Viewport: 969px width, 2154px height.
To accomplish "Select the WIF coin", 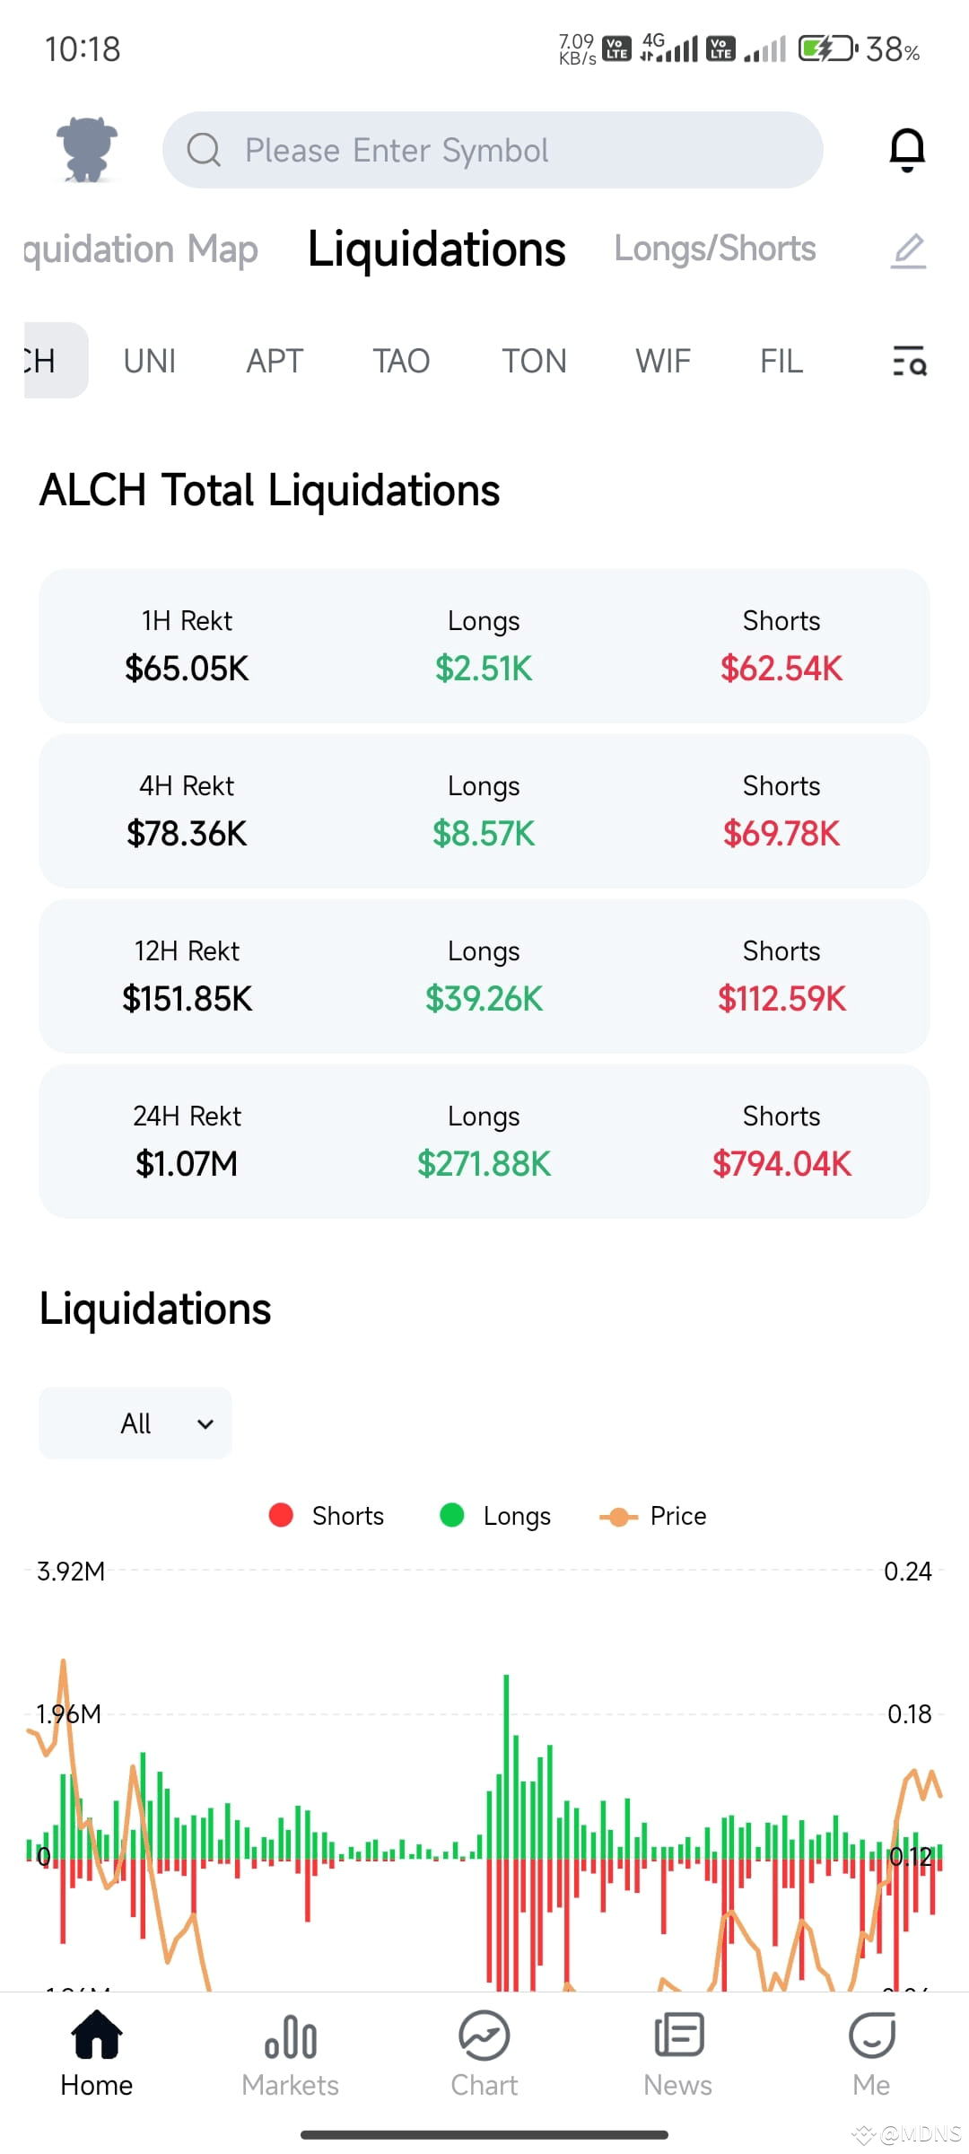I will tap(663, 361).
